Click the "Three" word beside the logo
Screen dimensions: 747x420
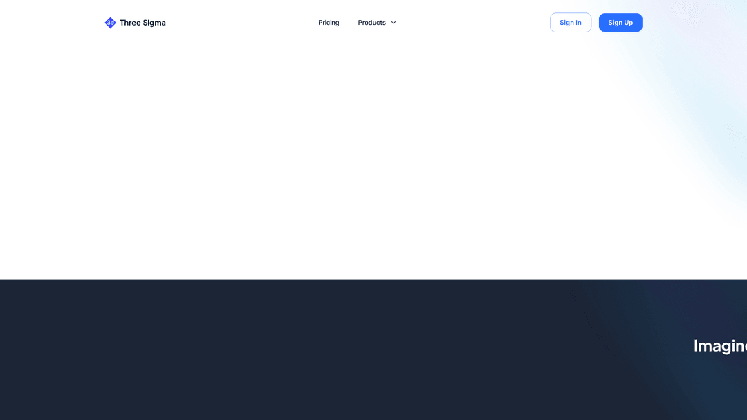(129, 23)
